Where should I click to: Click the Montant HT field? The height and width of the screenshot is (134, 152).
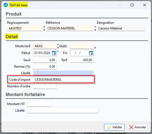click(39, 104)
